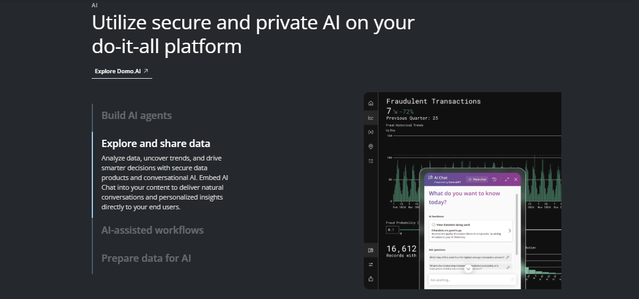
Task: Edit the highest average transaction amount question
Action: click(x=508, y=257)
